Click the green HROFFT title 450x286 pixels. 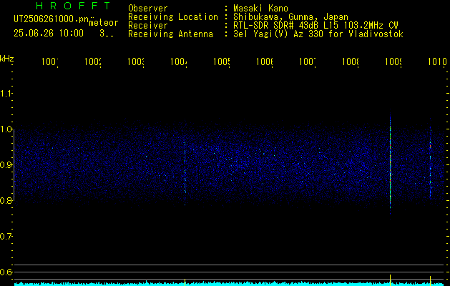coord(73,6)
